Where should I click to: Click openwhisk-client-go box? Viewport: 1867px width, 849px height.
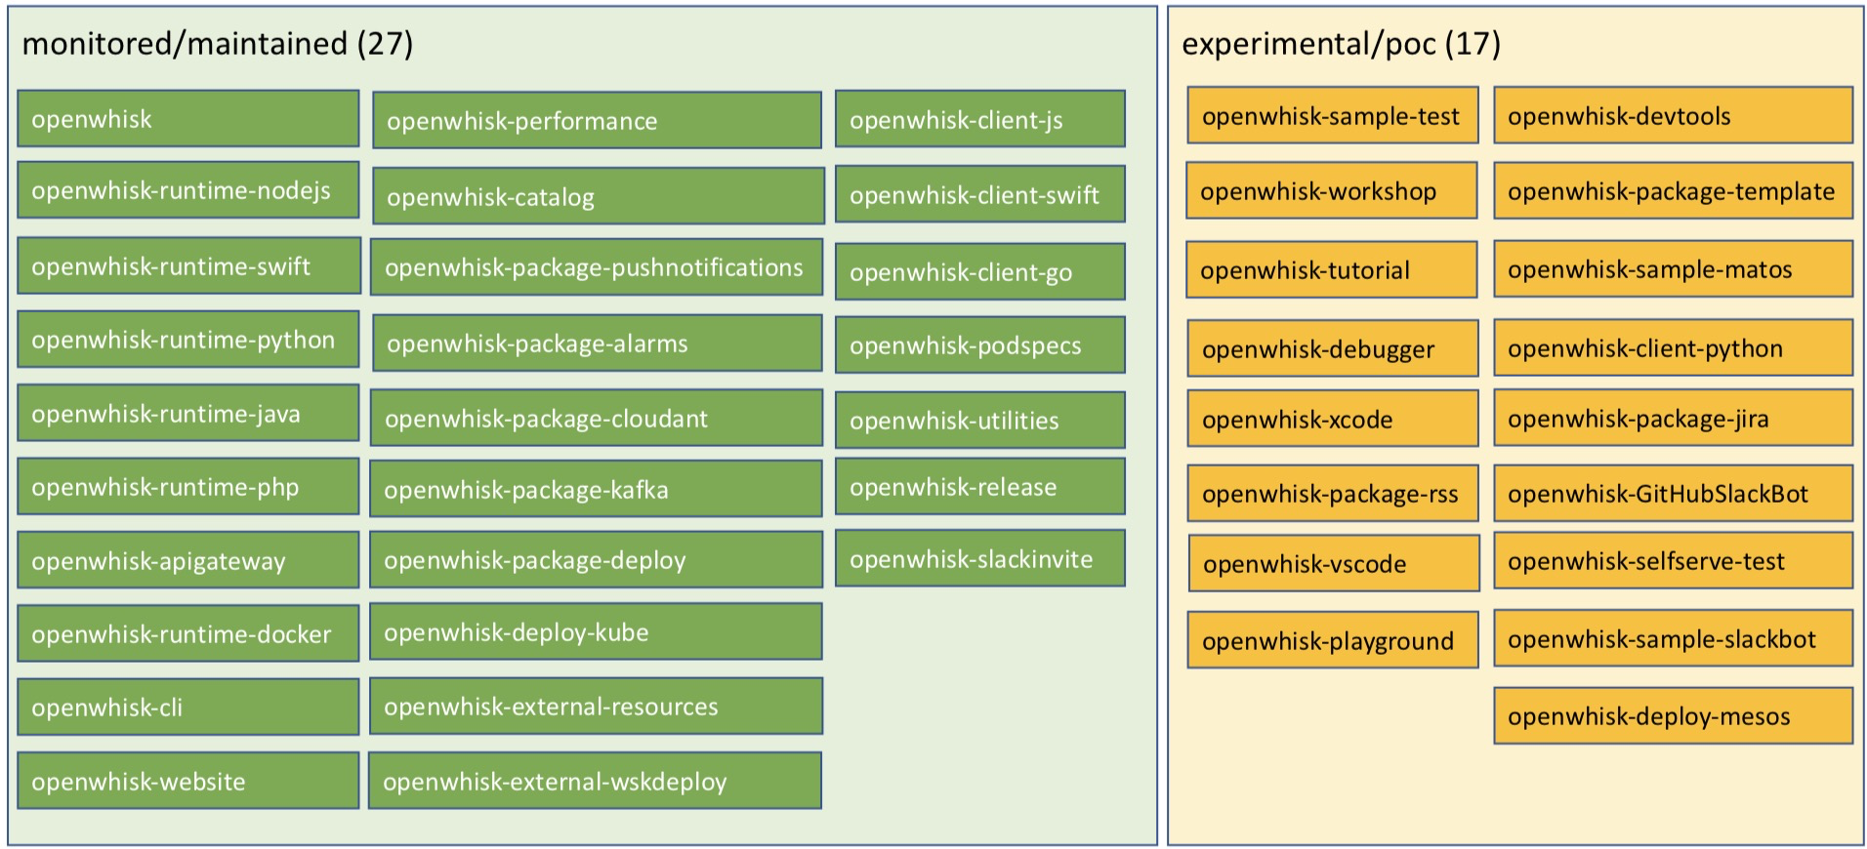click(980, 271)
